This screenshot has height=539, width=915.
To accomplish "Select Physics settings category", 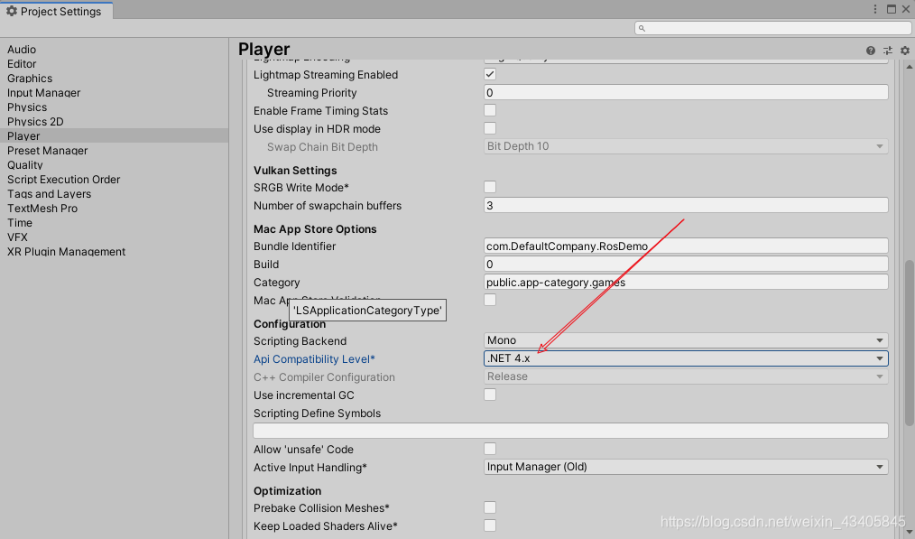I will 27,107.
